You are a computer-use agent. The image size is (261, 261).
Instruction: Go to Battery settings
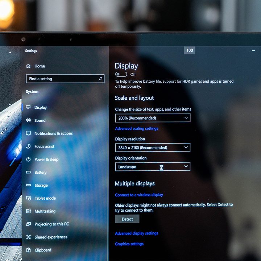point(41,172)
